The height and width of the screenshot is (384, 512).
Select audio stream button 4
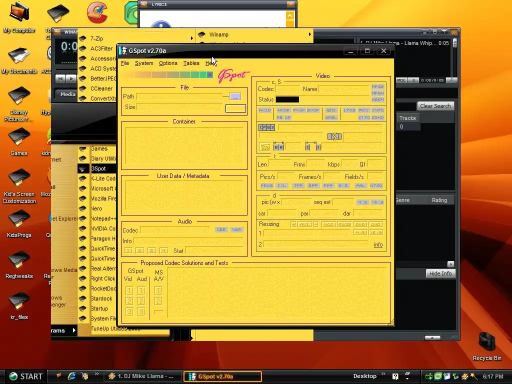click(163, 251)
